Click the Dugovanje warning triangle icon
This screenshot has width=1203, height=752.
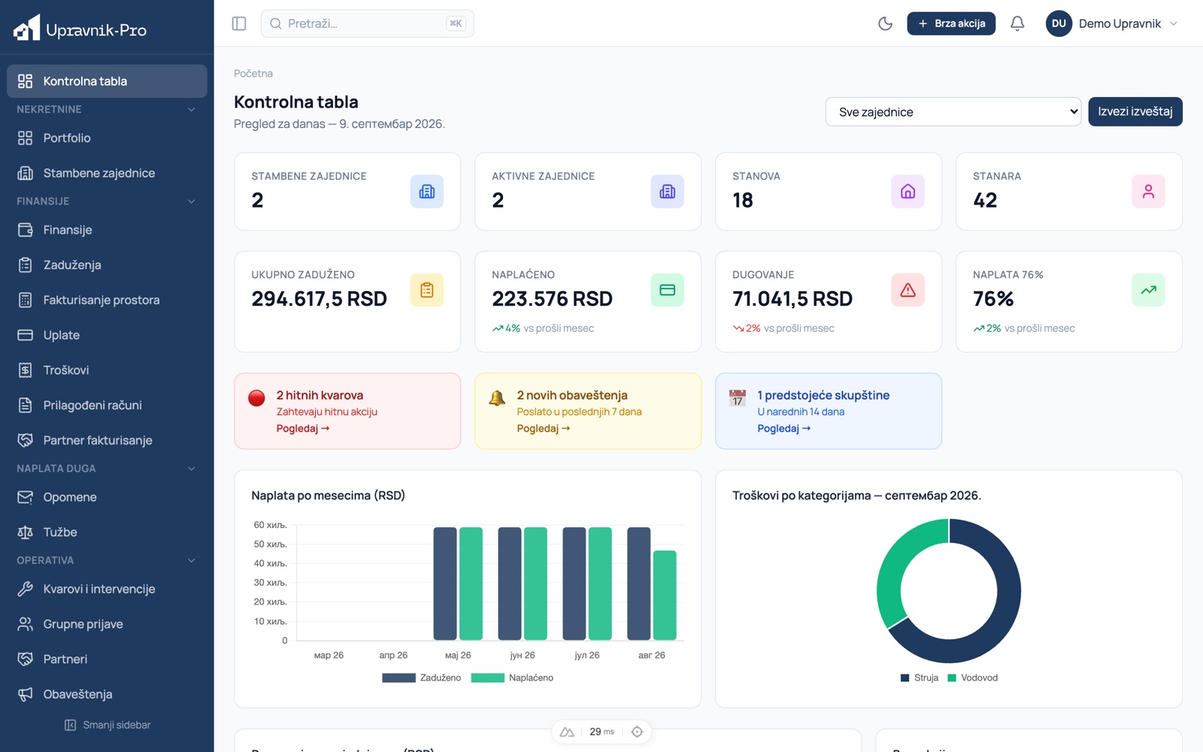(908, 290)
